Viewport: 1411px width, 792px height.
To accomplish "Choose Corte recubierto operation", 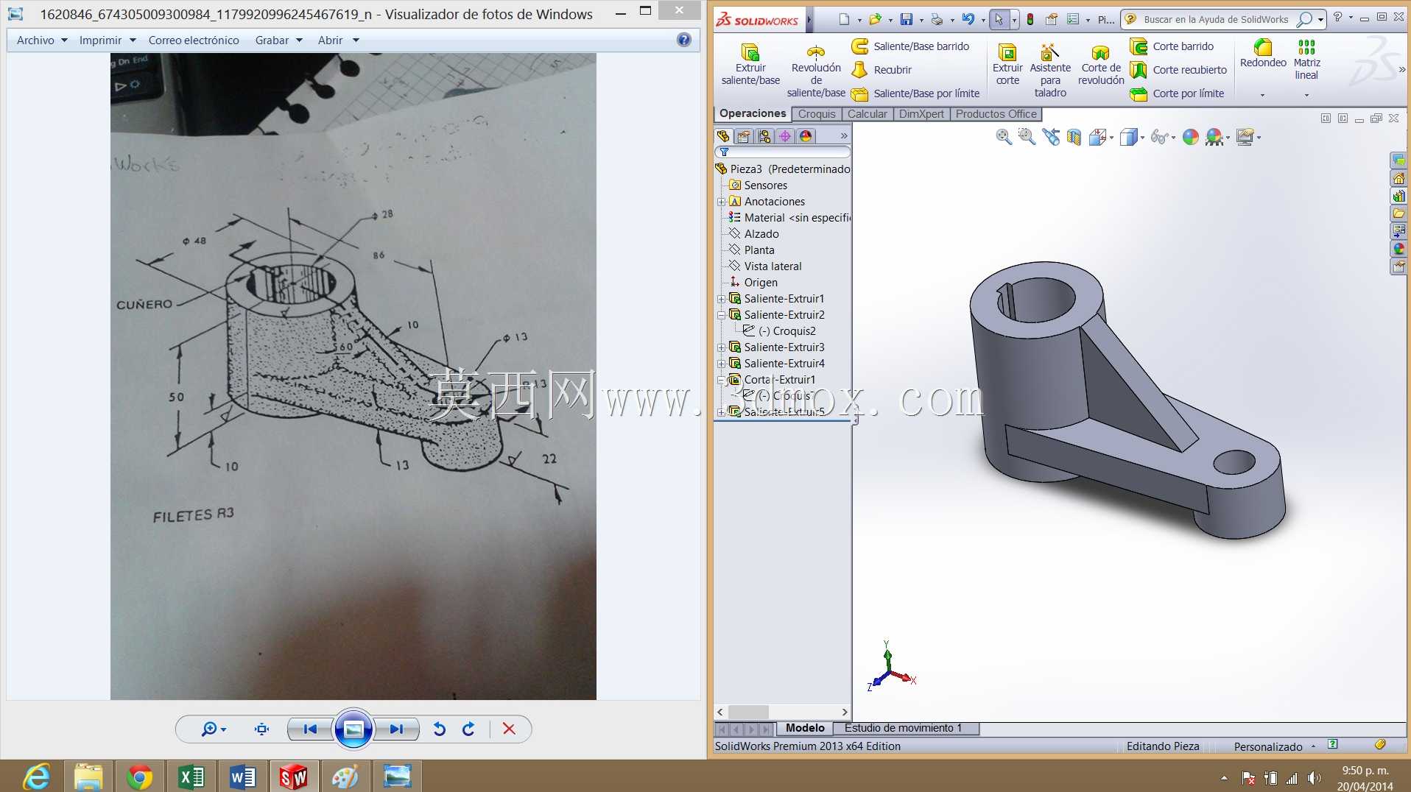I will tap(1178, 70).
